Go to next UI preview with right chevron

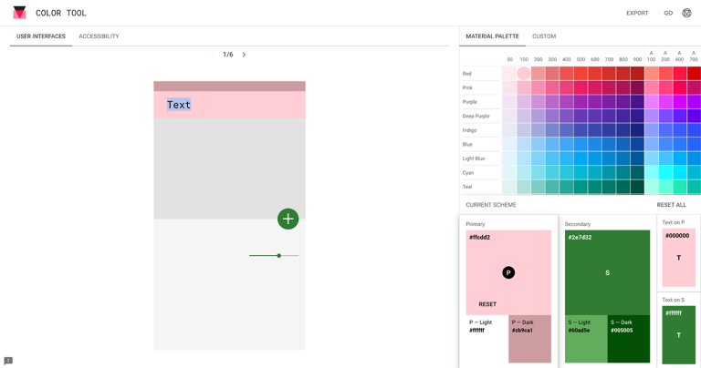tap(244, 55)
